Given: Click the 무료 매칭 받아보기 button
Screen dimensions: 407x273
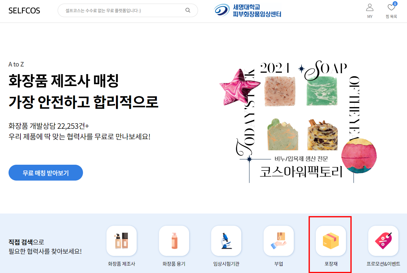Looking at the screenshot, I should coord(46,173).
